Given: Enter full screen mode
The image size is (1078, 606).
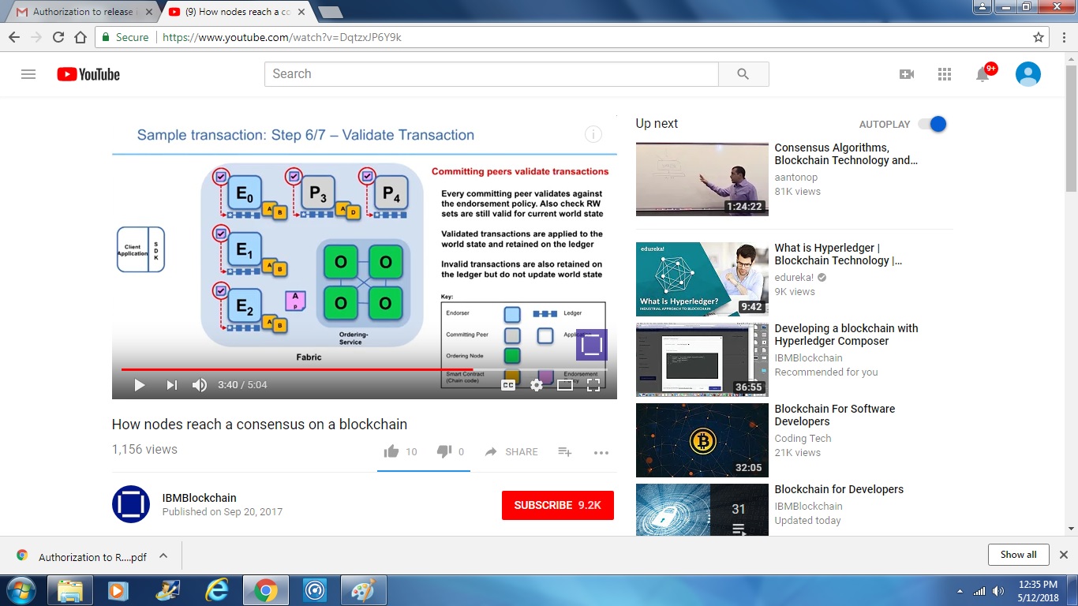Looking at the screenshot, I should click(x=593, y=385).
